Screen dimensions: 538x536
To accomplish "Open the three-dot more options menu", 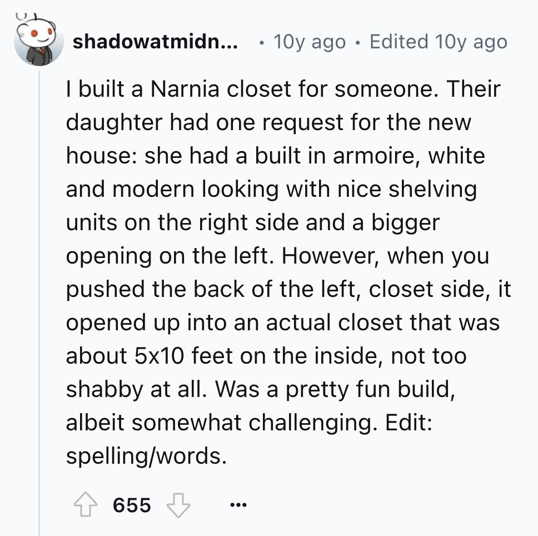I will click(238, 505).
